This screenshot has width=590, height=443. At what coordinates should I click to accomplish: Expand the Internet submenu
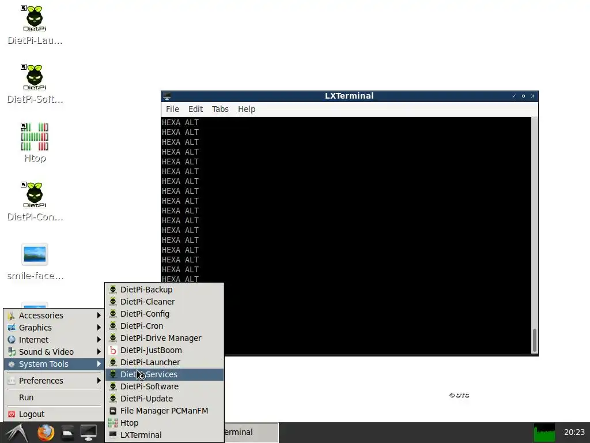click(54, 339)
